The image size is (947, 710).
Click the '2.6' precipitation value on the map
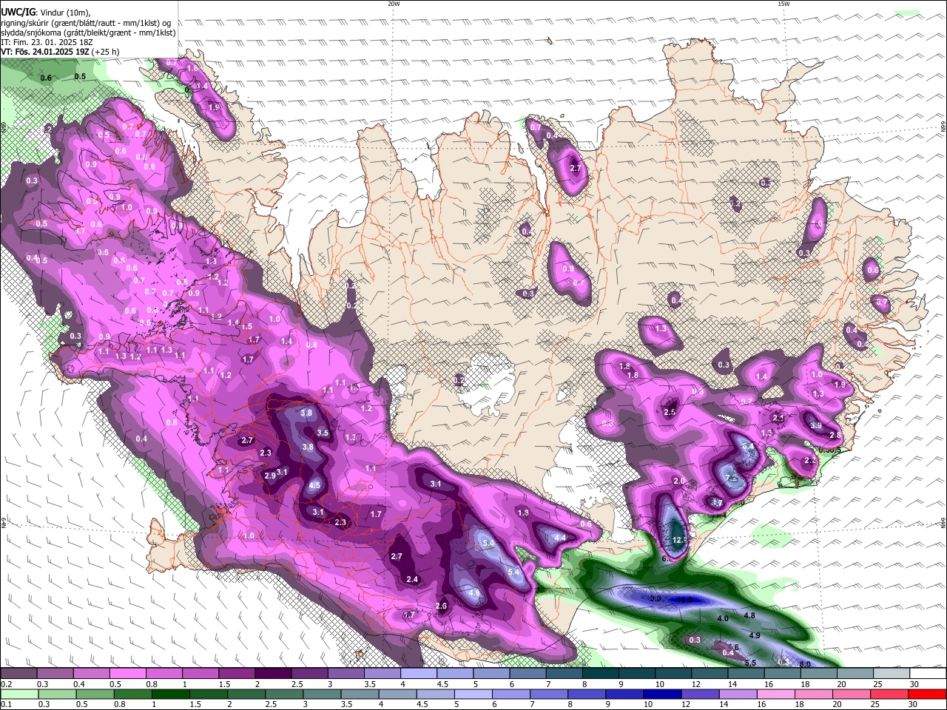point(442,606)
